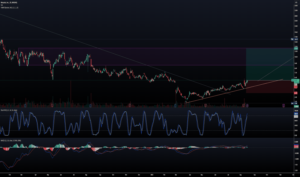Click the High 16.10 price label
The width and height of the screenshot is (300, 177).
tap(295, 39)
